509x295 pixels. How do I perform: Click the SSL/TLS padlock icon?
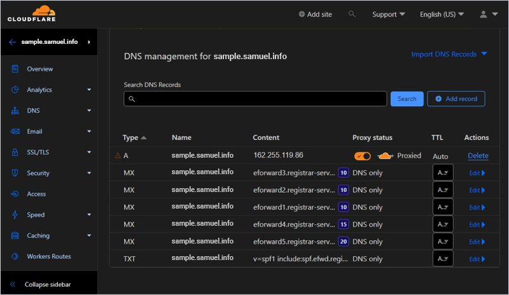pos(15,152)
